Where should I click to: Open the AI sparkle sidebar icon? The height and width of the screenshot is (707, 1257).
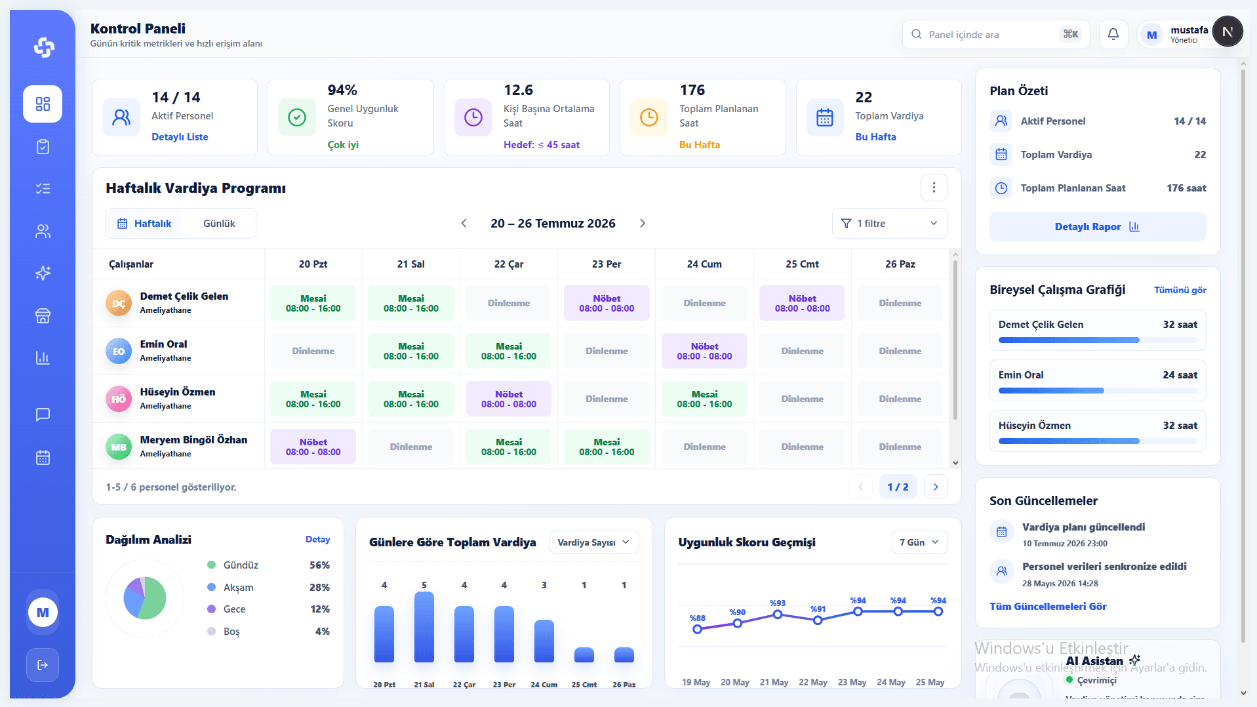point(43,273)
